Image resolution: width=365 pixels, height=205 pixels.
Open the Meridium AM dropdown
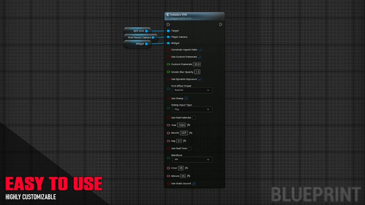(192, 159)
